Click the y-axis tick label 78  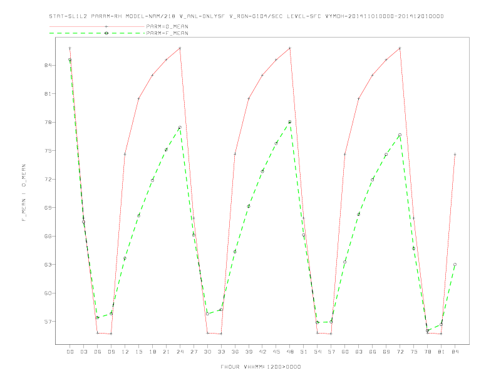[48, 122]
